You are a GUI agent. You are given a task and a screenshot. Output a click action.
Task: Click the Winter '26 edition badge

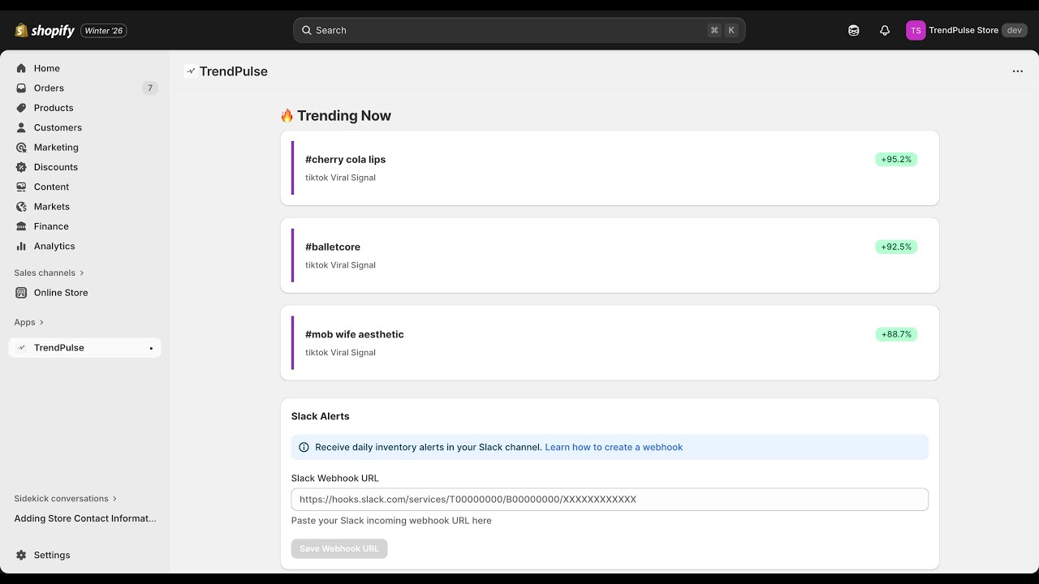104,31
